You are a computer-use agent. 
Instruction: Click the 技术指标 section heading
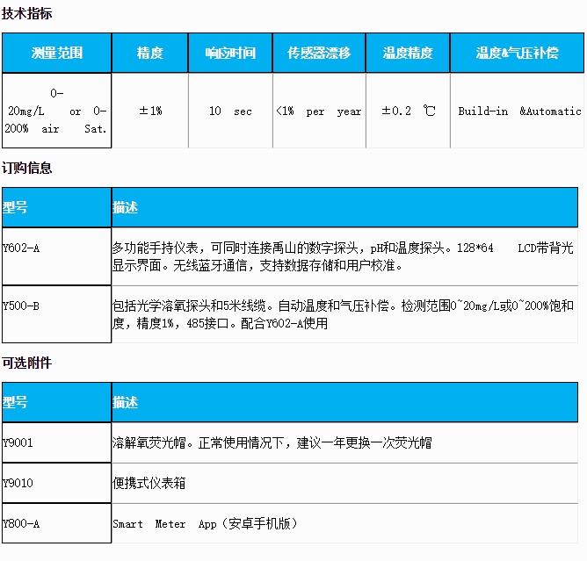click(x=26, y=14)
